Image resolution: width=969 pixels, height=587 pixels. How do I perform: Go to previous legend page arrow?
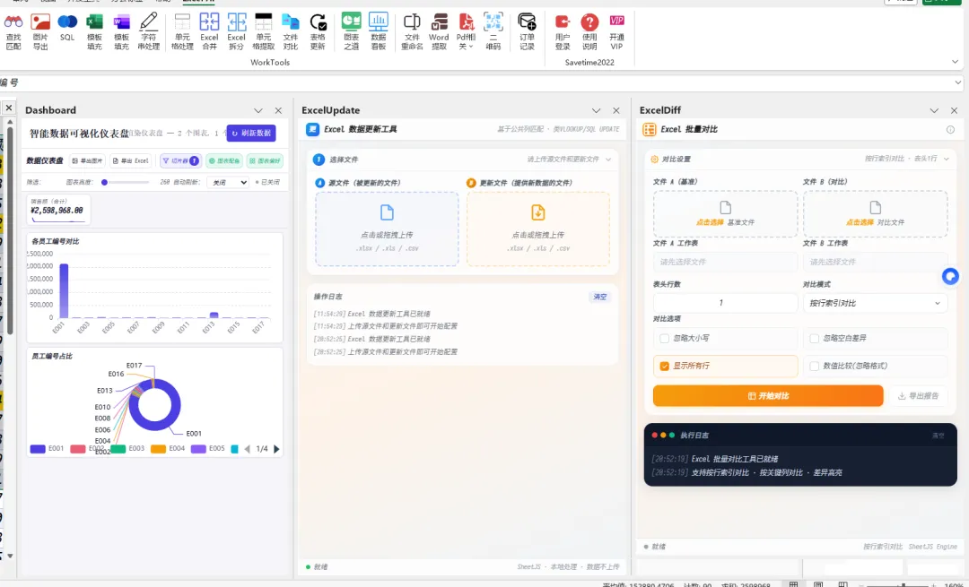(248, 449)
